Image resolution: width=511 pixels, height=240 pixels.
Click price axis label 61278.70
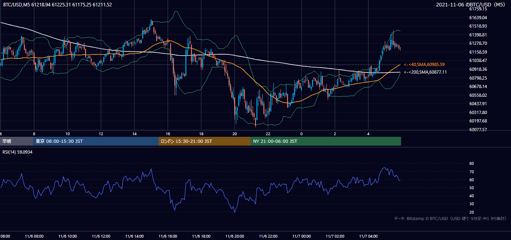(x=478, y=43)
